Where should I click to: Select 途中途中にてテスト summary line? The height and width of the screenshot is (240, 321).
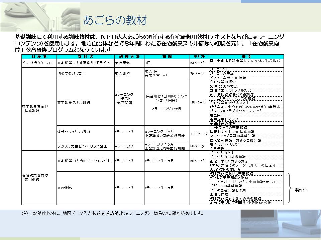[x=225, y=119]
